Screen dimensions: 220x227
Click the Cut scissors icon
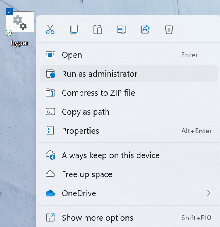50,29
